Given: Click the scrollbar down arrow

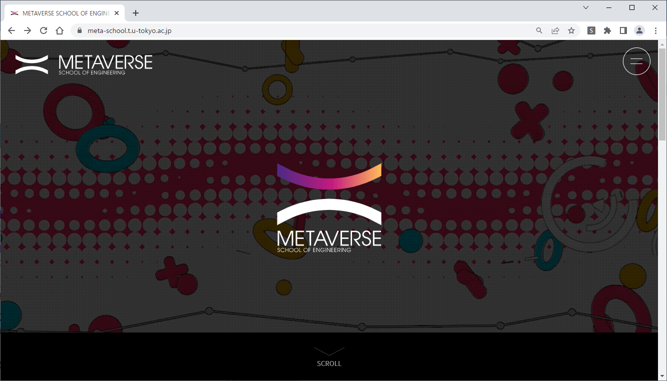Looking at the screenshot, I should coord(662,376).
